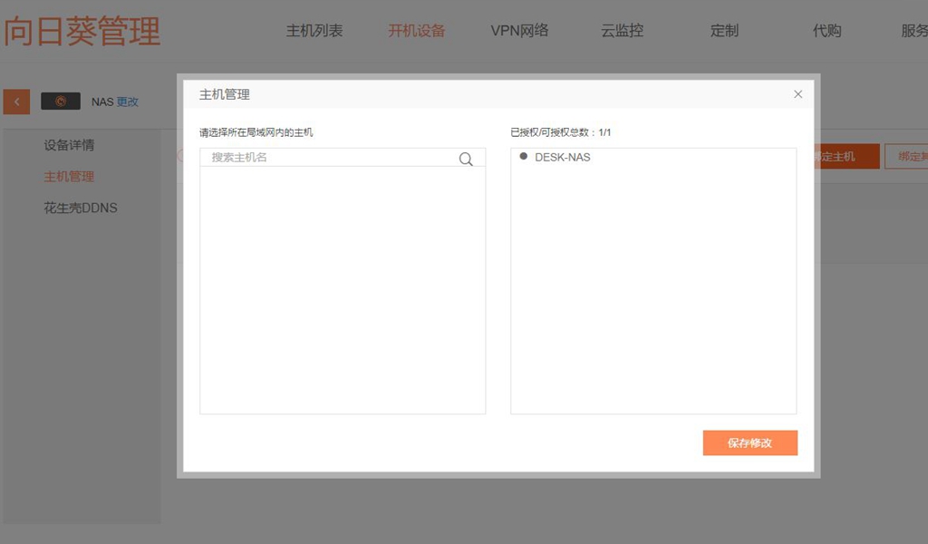This screenshot has width=928, height=544.
Task: Navigate to VPN网络
Action: pos(518,30)
